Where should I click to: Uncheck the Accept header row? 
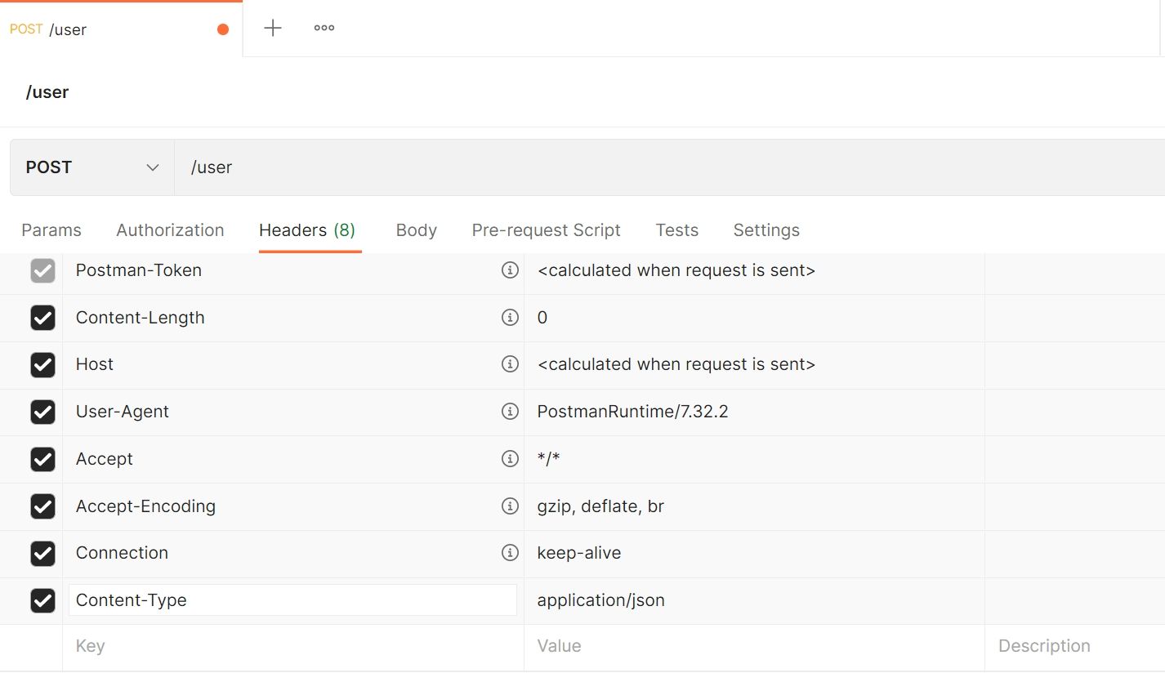click(42, 459)
